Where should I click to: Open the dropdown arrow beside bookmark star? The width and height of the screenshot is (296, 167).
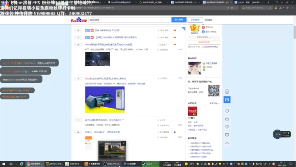235,8
